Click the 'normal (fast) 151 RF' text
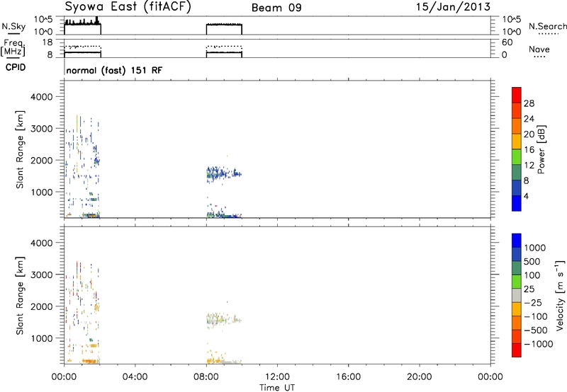This screenshot has width=567, height=392. point(114,70)
